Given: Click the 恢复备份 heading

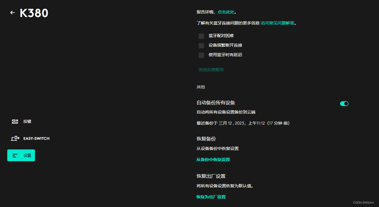Looking at the screenshot, I should point(206,139).
